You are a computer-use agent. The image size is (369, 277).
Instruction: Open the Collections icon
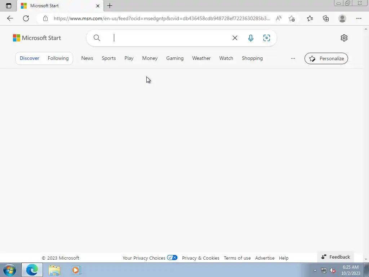326,18
